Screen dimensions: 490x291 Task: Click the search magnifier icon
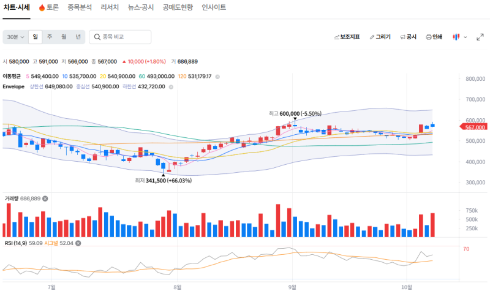click(97, 37)
